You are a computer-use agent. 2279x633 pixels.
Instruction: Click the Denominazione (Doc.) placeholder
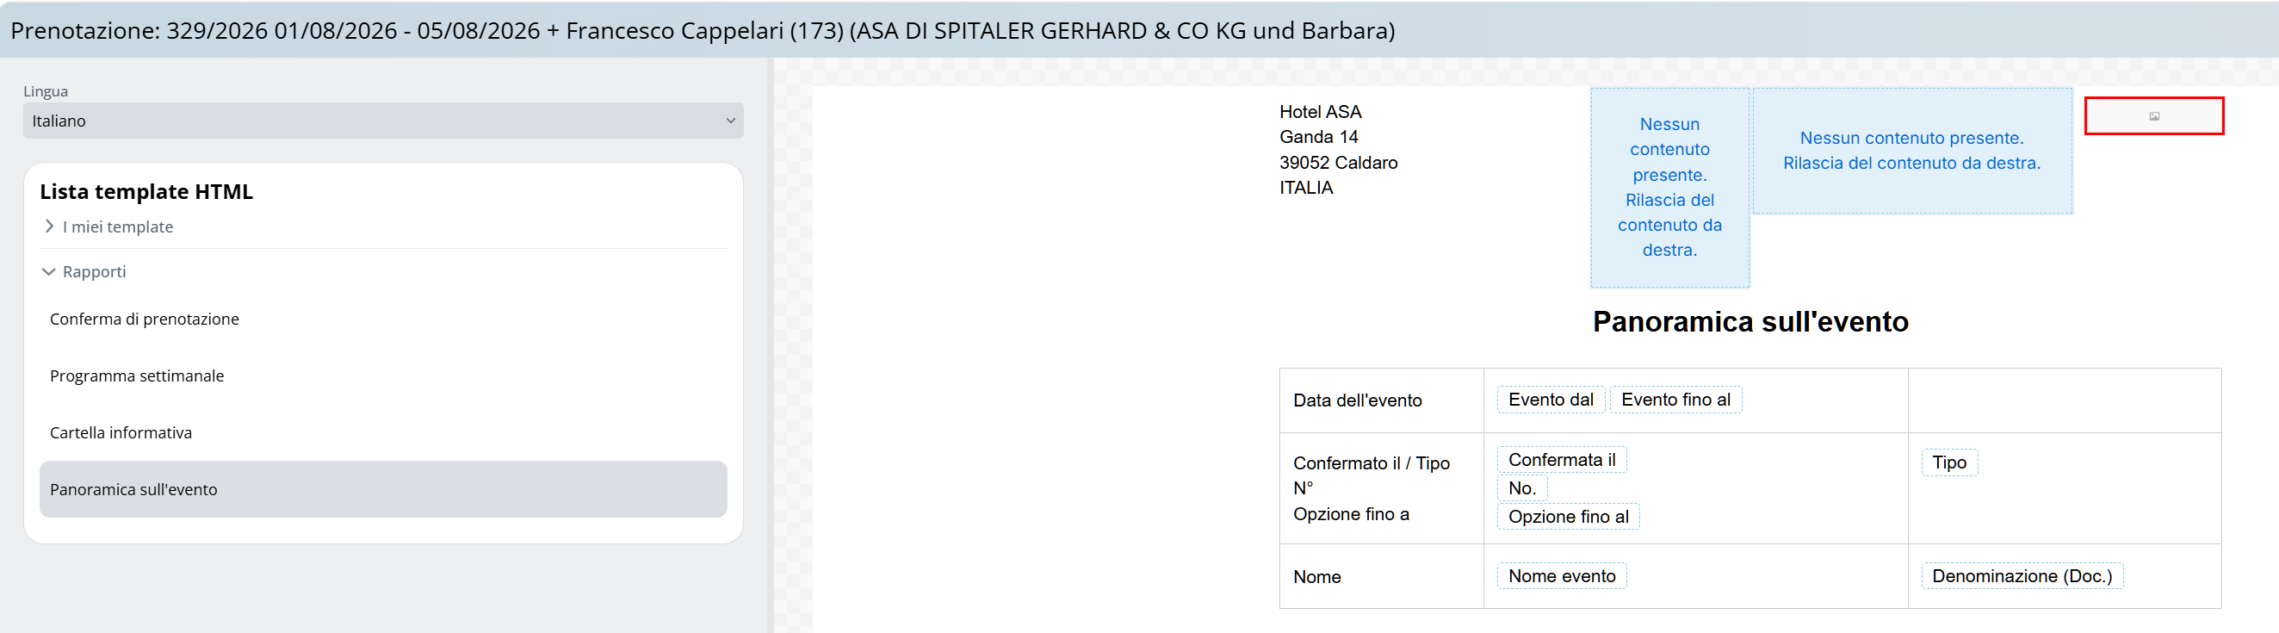[x=2022, y=575]
